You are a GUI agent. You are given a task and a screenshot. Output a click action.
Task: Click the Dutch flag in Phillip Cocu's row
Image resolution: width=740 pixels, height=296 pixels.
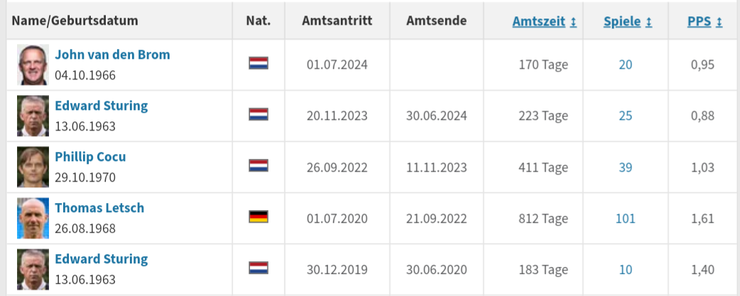(259, 165)
